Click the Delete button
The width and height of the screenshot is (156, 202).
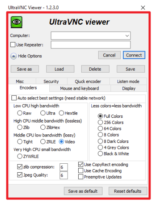tap(95, 69)
